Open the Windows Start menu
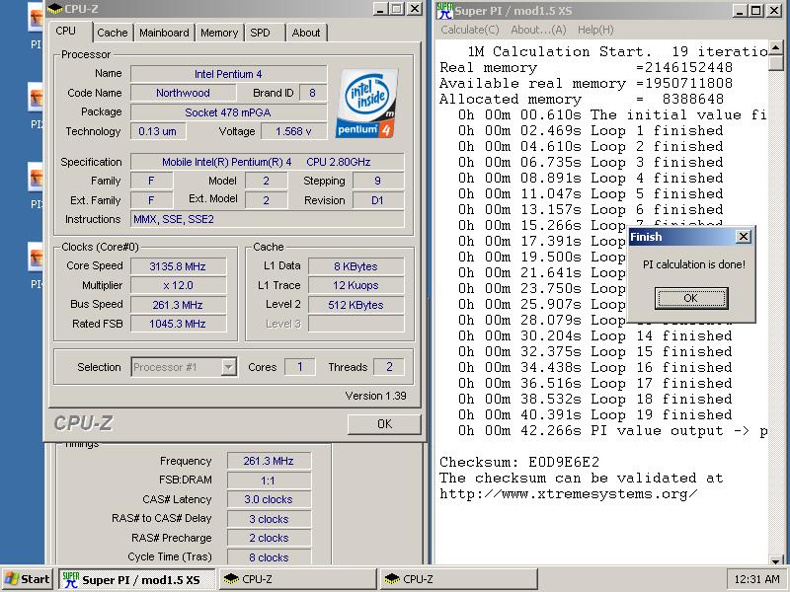Viewport: 790px width, 592px height. pyautogui.click(x=28, y=579)
